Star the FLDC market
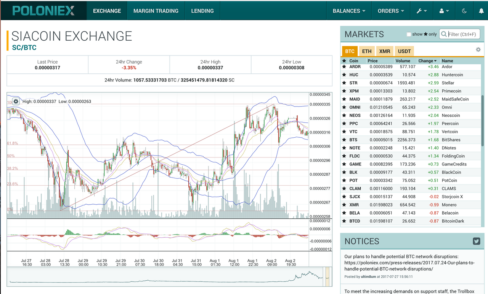This screenshot has height=294, width=488. (x=344, y=156)
